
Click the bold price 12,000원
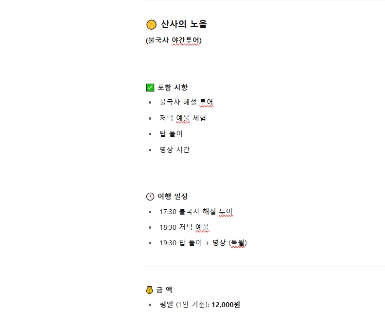[x=226, y=305]
